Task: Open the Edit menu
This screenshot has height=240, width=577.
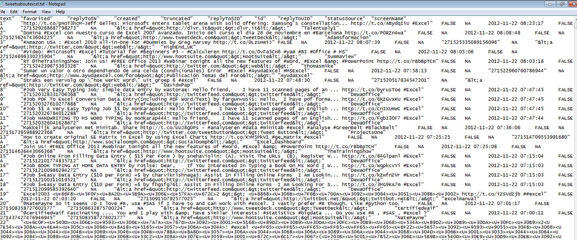Action: 14,12
